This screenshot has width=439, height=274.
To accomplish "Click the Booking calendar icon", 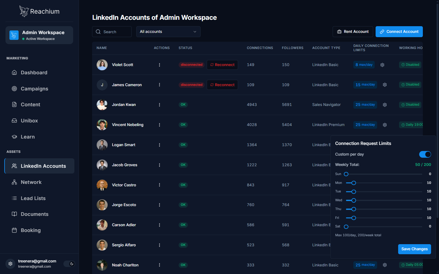I will (x=14, y=230).
